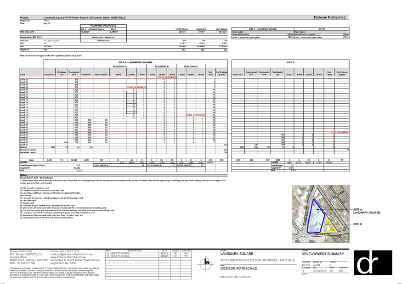Click the Landmark Square project name in title block
The height and width of the screenshot is (284, 402).
pos(232,253)
